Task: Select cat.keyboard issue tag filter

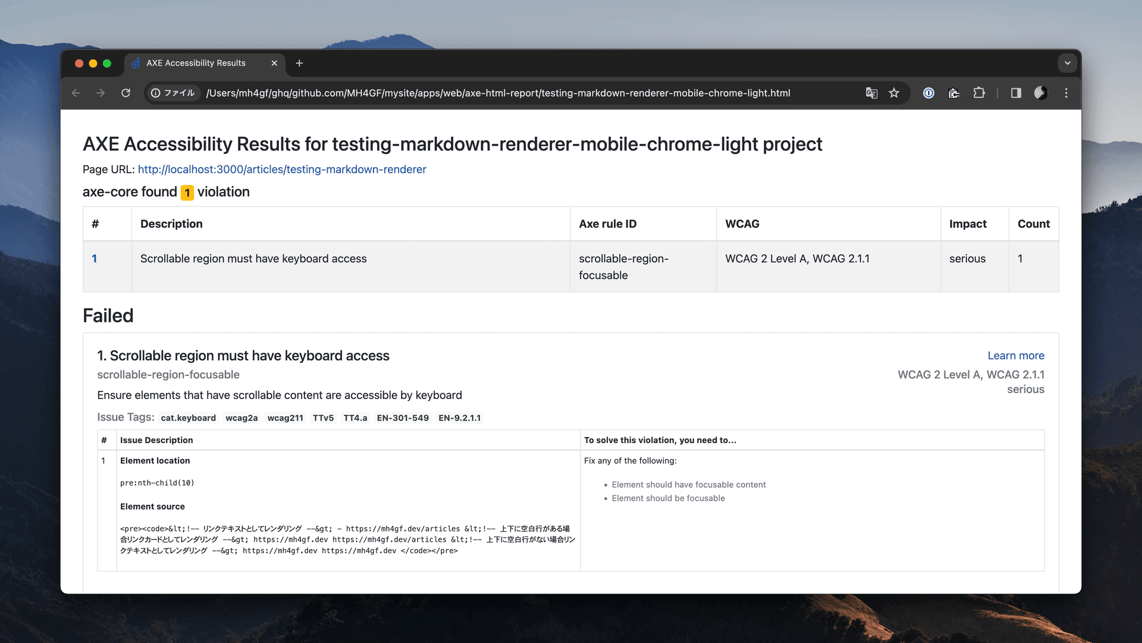Action: click(188, 418)
